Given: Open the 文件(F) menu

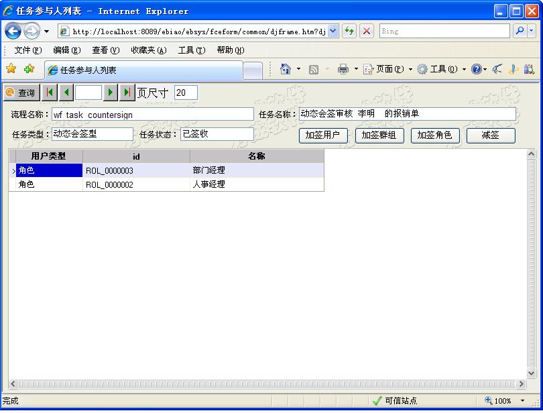Looking at the screenshot, I should pyautogui.click(x=27, y=50).
